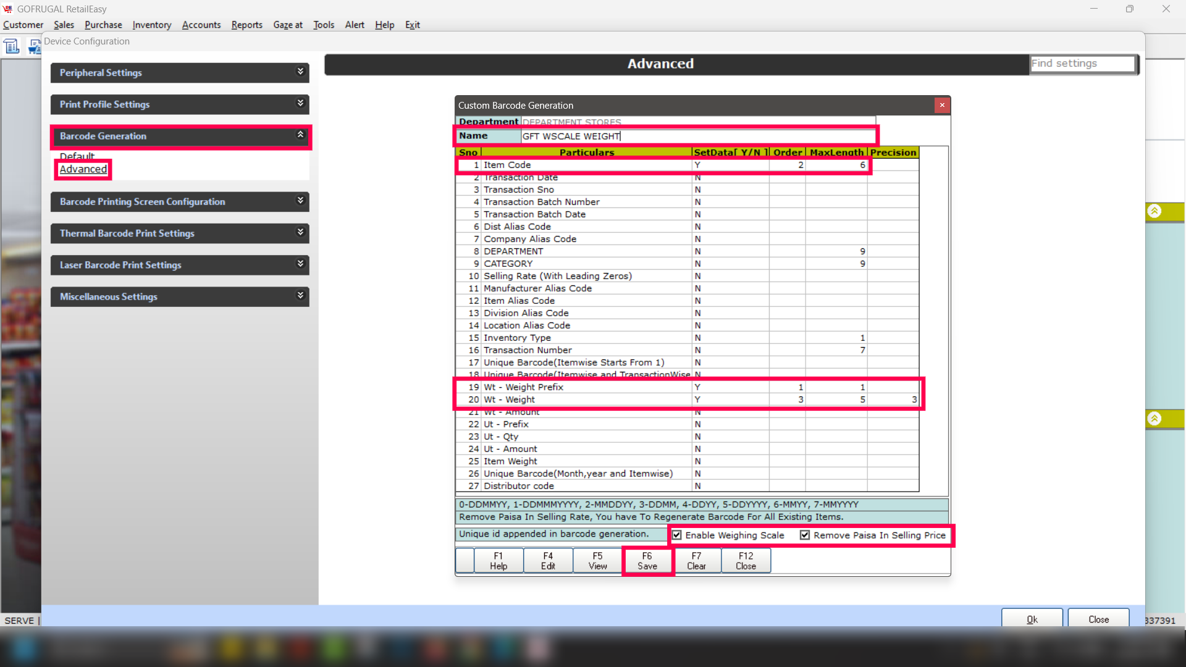Click the lower yellow double-chevron circle icon
1186x667 pixels.
click(x=1154, y=419)
